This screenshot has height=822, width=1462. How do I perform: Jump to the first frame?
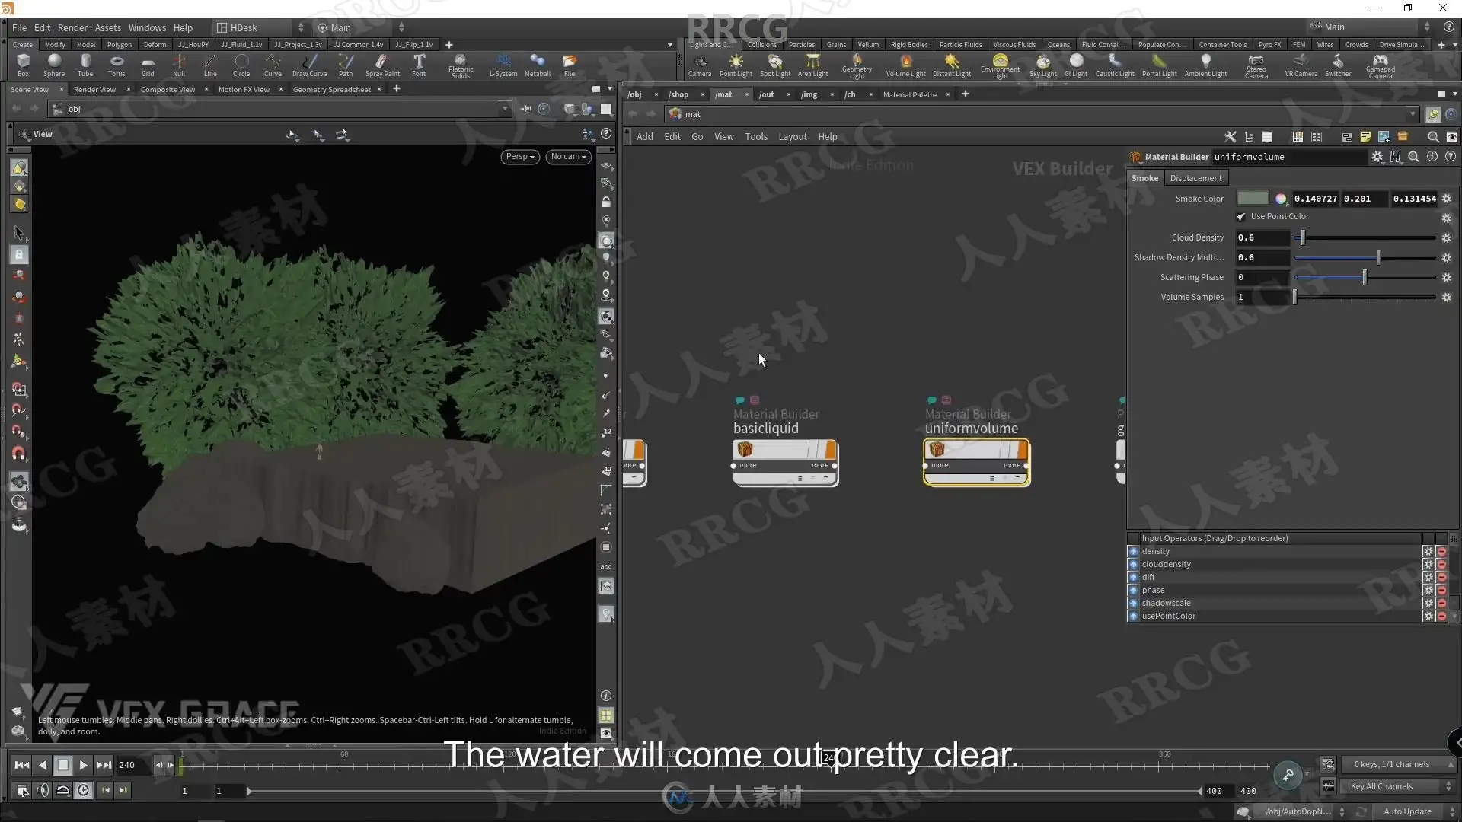[x=22, y=765]
